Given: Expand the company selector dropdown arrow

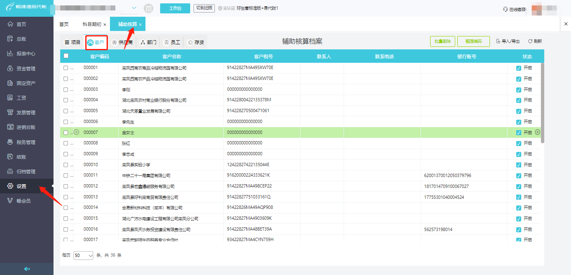Looking at the screenshot, I should pos(134,8).
